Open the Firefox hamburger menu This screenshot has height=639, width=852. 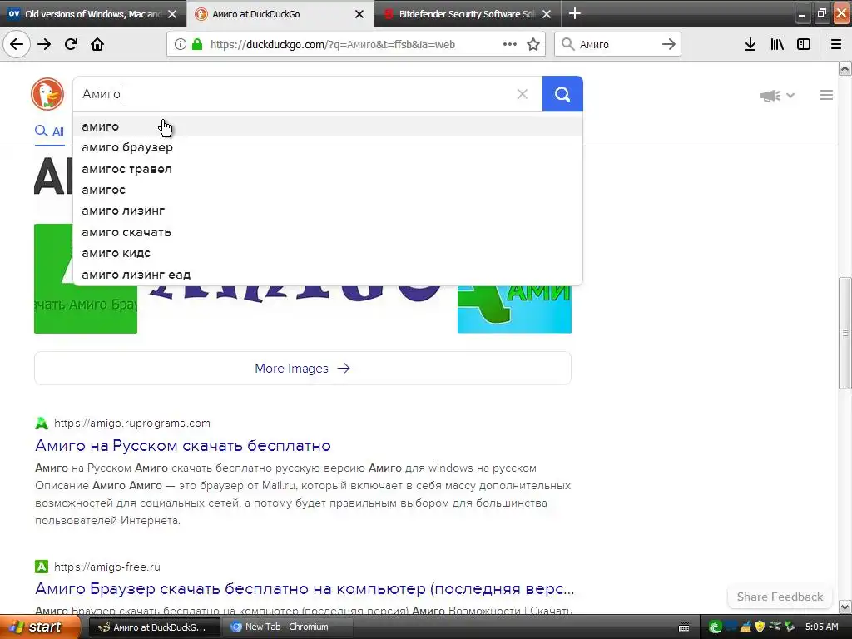pyautogui.click(x=836, y=45)
